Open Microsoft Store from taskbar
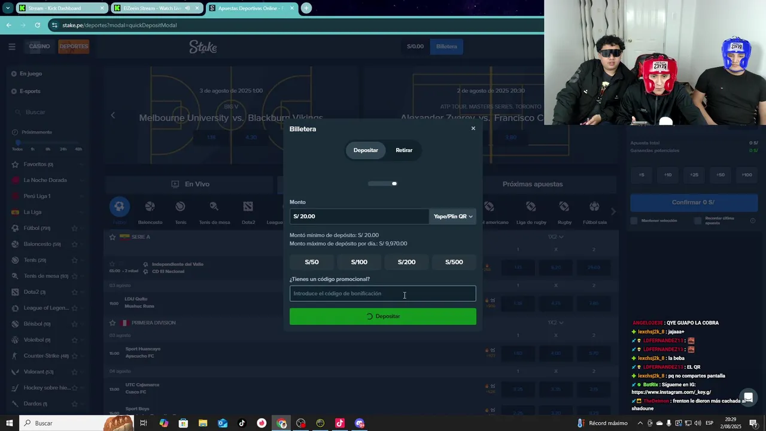Image resolution: width=766 pixels, height=431 pixels. pyautogui.click(x=183, y=423)
